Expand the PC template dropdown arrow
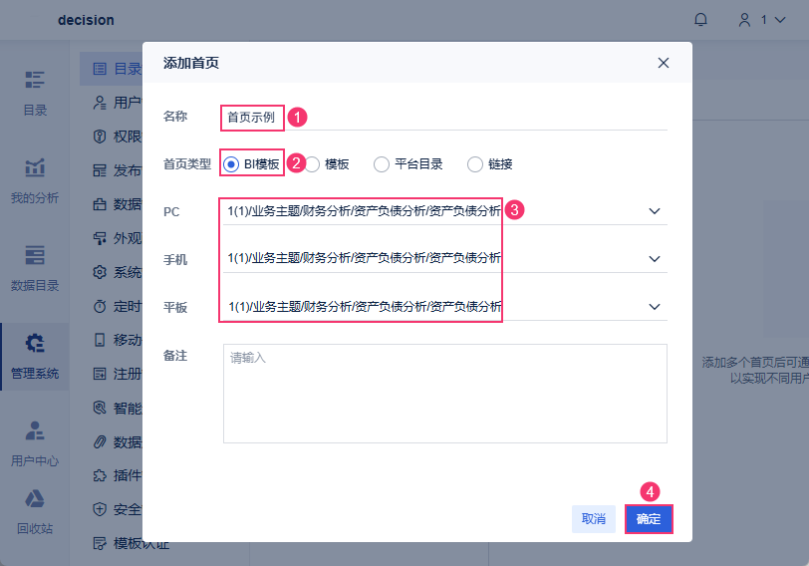Viewport: 809px width, 566px height. tap(655, 211)
